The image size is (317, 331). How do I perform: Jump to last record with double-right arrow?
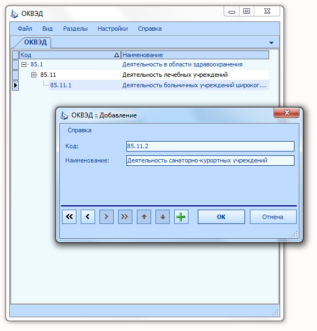coord(125,217)
